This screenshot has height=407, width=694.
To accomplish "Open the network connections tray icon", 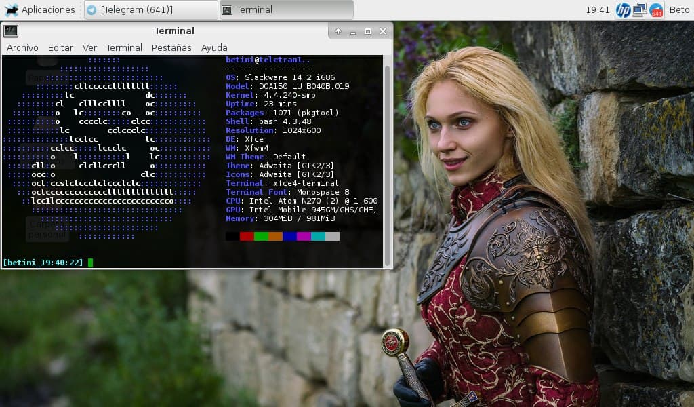I will pos(640,10).
